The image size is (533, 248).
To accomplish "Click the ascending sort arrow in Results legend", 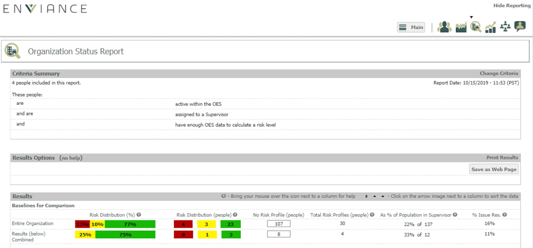I will tap(374, 196).
